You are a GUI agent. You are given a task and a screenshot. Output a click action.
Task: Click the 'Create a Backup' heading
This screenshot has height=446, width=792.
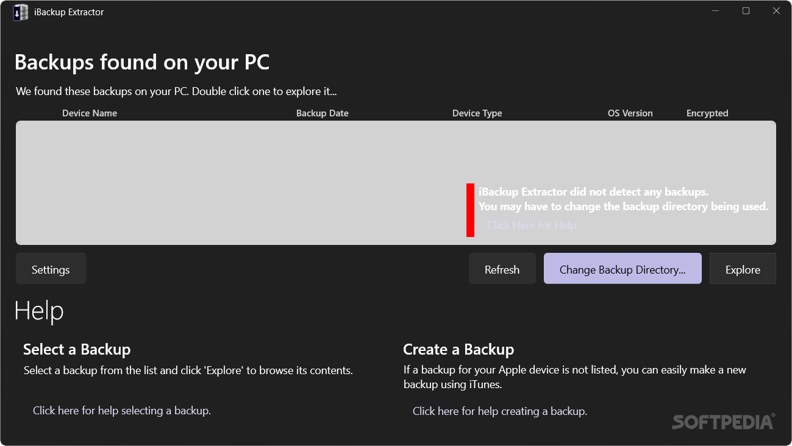click(x=458, y=349)
